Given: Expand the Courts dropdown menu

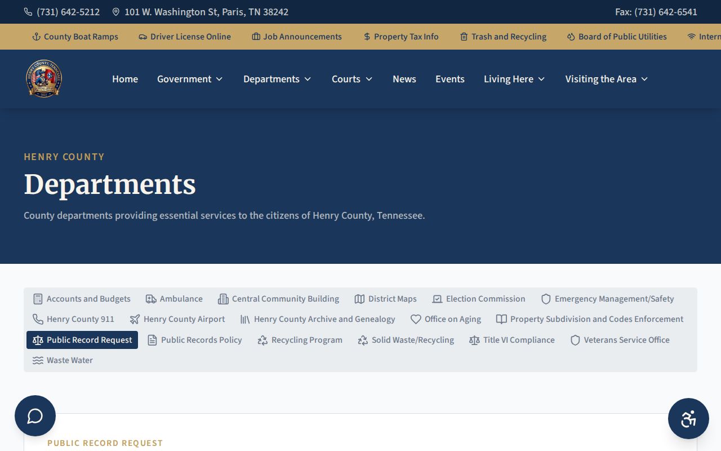Looking at the screenshot, I should (x=352, y=79).
